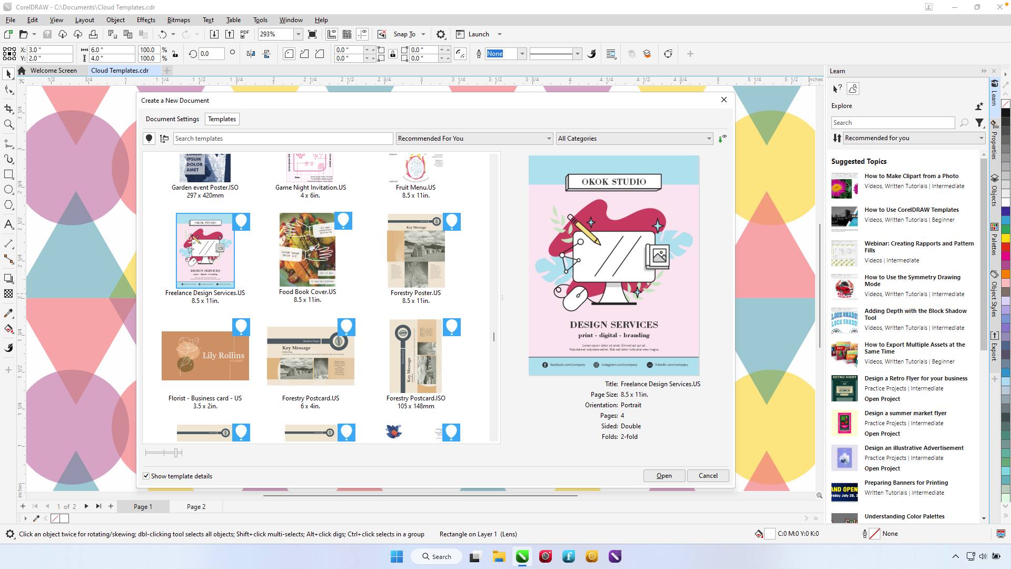Toggle the lock ratio padlock button
Image resolution: width=1011 pixels, height=569 pixels.
click(x=175, y=54)
